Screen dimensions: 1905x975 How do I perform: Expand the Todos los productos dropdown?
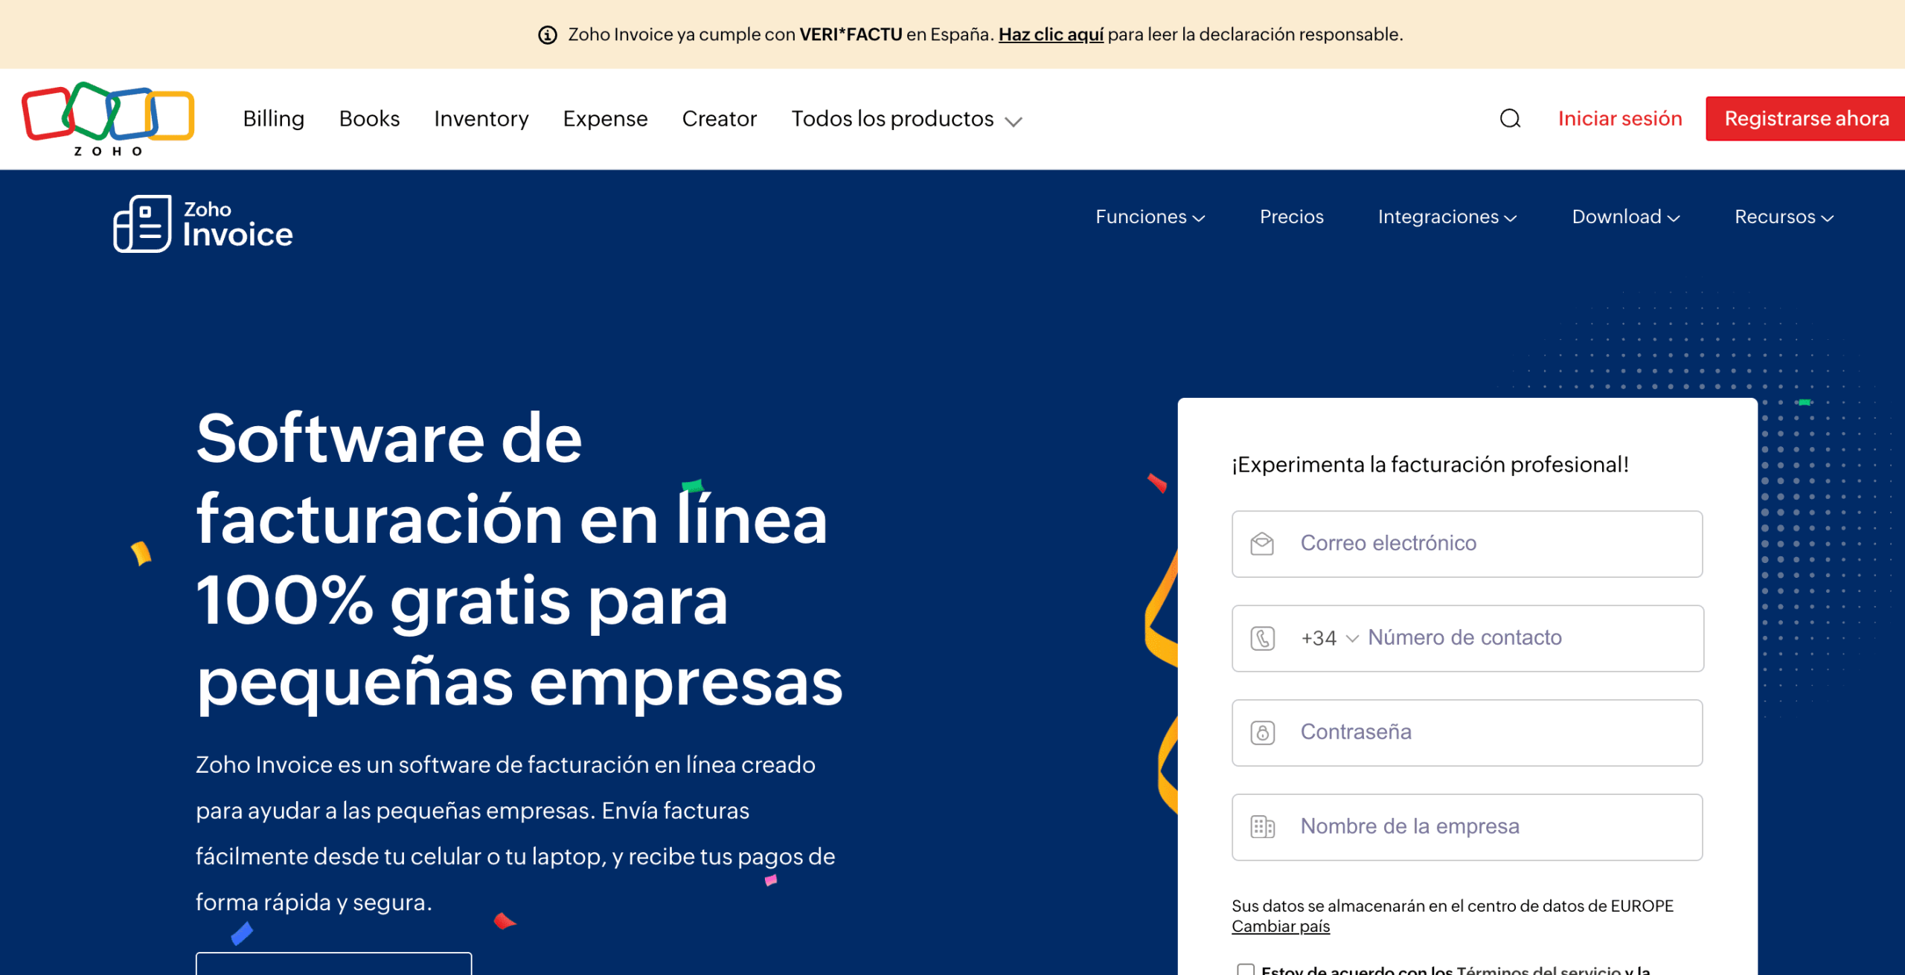point(906,119)
